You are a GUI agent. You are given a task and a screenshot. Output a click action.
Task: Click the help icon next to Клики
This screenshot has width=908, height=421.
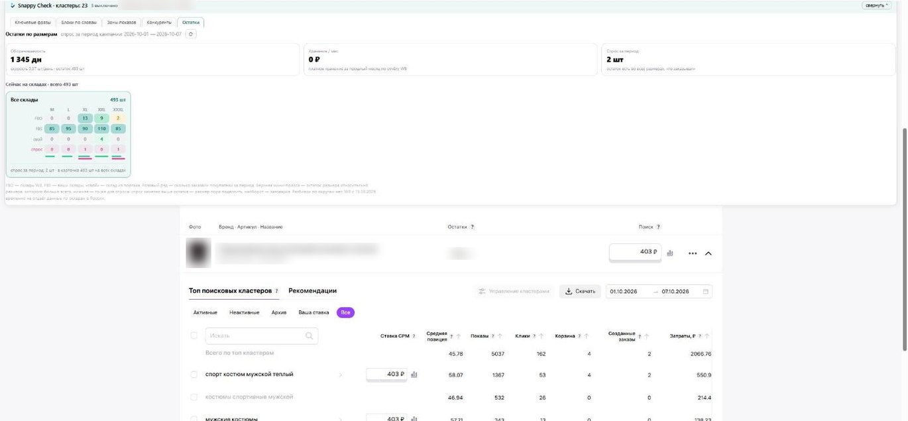(x=534, y=336)
